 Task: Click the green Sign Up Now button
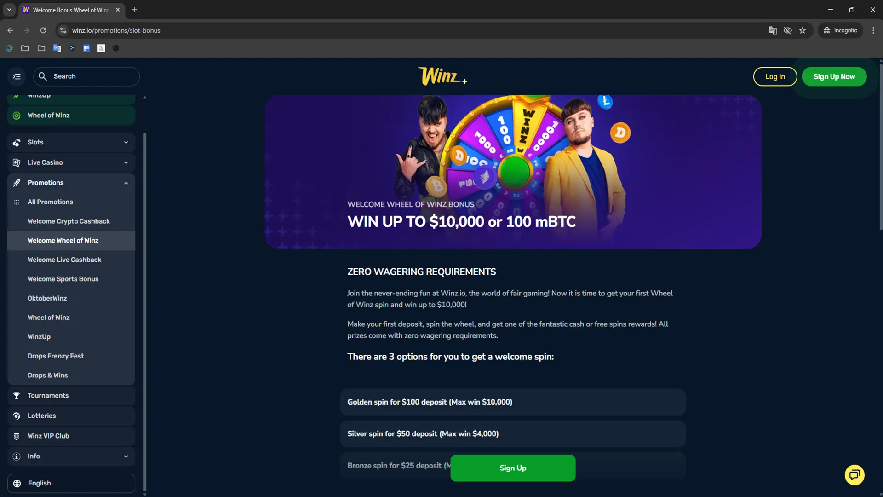[834, 76]
